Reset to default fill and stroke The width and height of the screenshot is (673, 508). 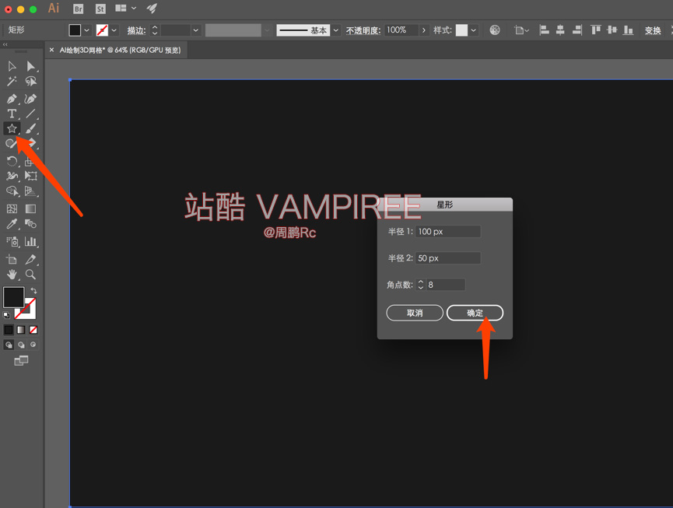click(6, 315)
